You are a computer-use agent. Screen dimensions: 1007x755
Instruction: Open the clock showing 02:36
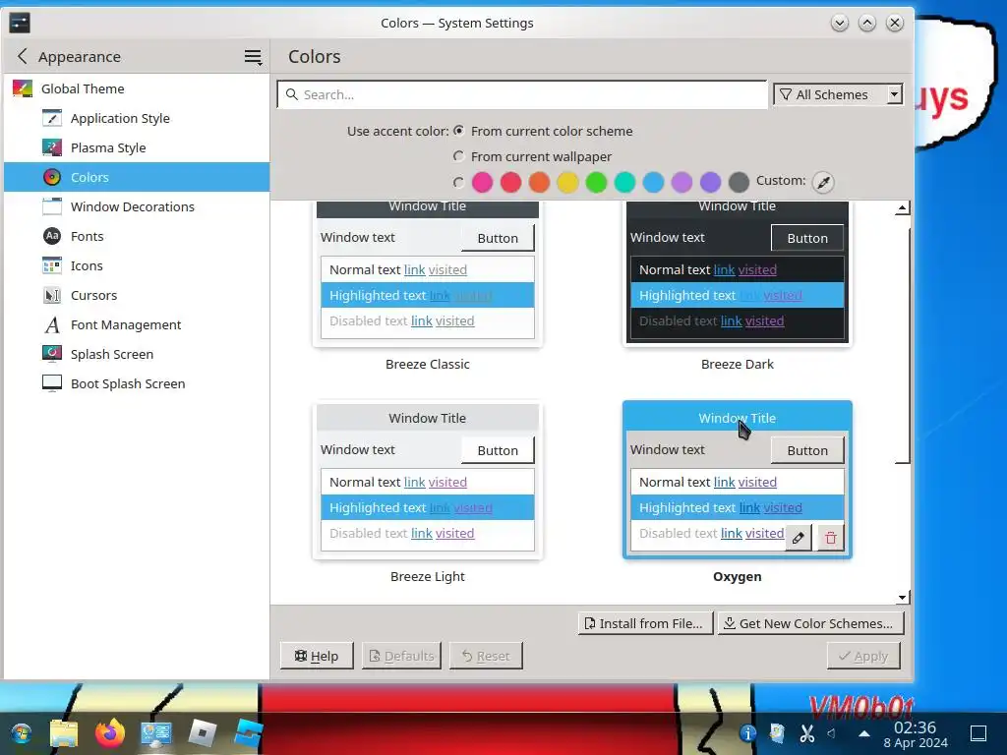tap(916, 734)
